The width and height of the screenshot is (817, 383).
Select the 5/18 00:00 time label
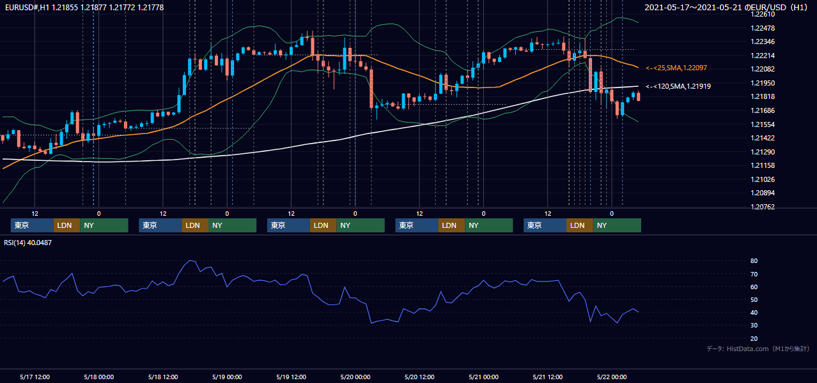[99, 377]
